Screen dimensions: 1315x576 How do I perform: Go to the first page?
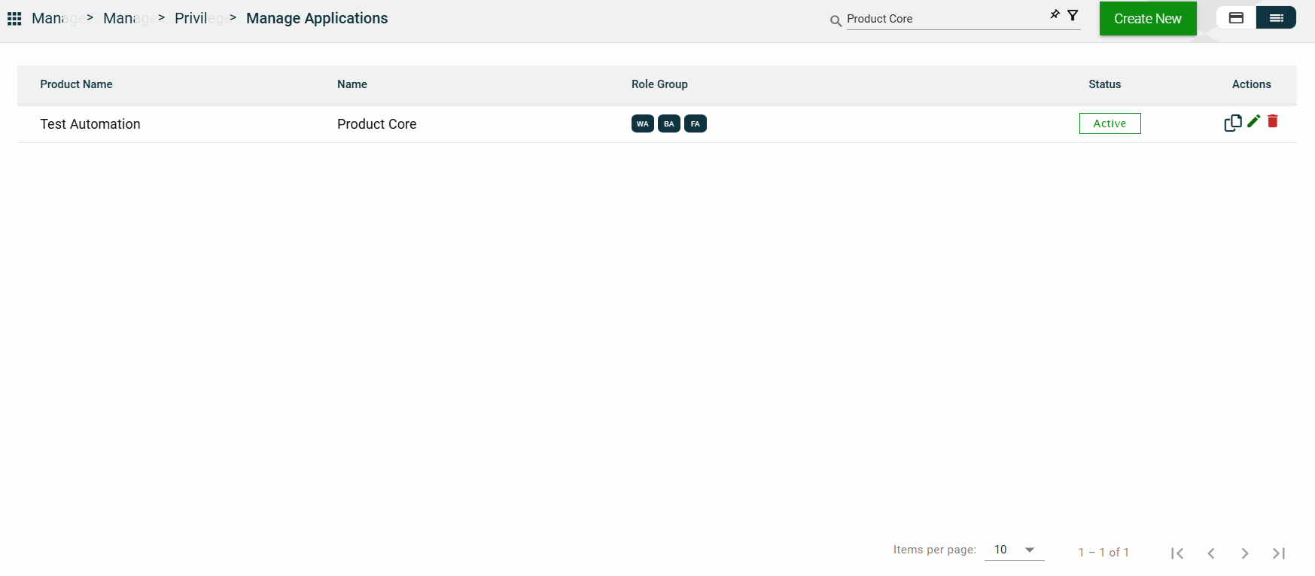point(1177,553)
